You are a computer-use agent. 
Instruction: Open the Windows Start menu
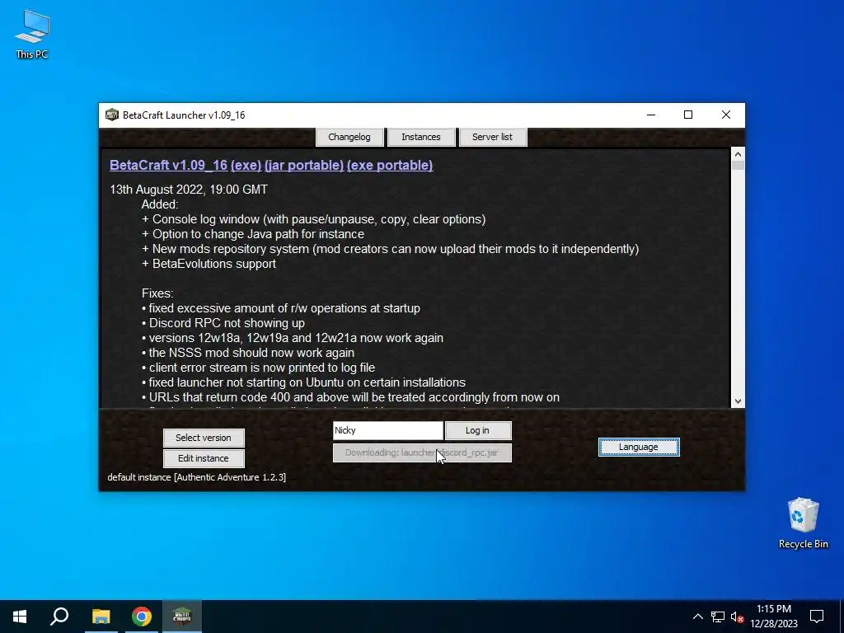(20, 617)
